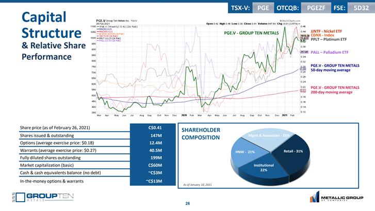375x211 pixels.
Task: Click 'In-the-money options & warrants' label
Action: click(52, 181)
